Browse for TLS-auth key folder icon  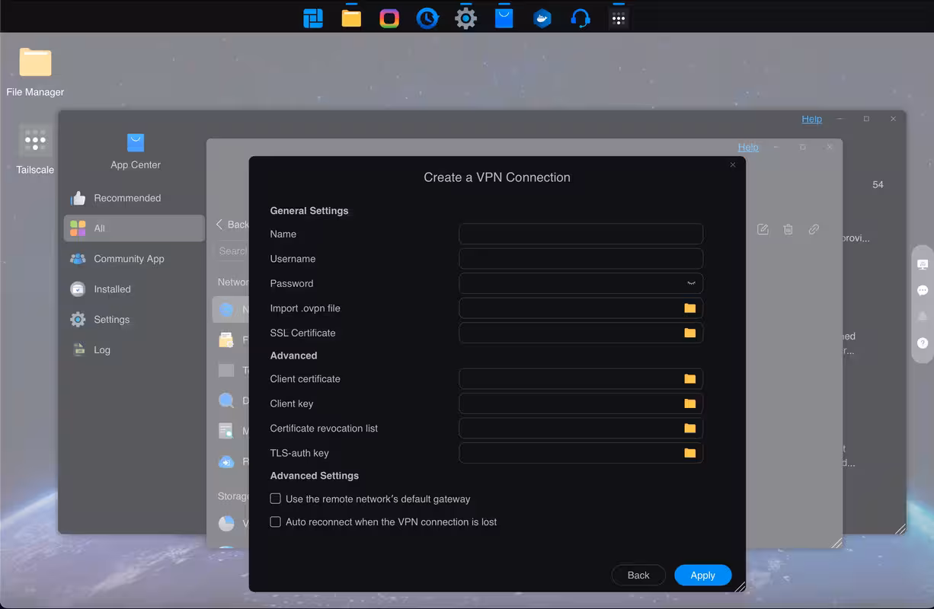(x=690, y=453)
